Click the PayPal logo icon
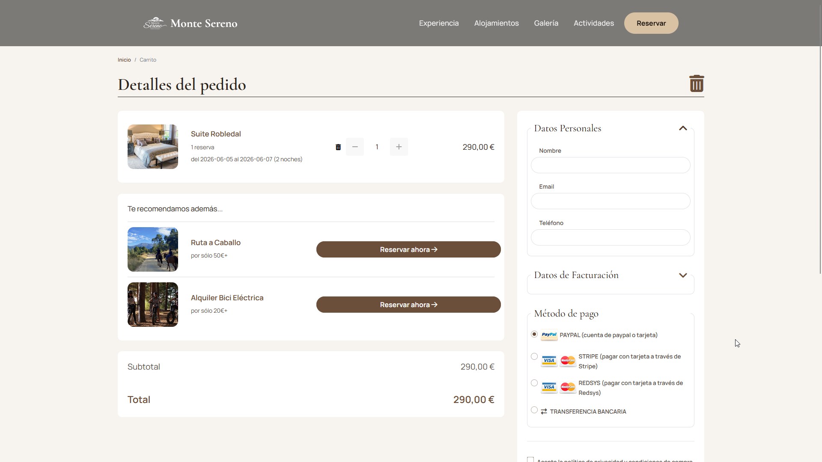822x462 pixels. click(549, 335)
